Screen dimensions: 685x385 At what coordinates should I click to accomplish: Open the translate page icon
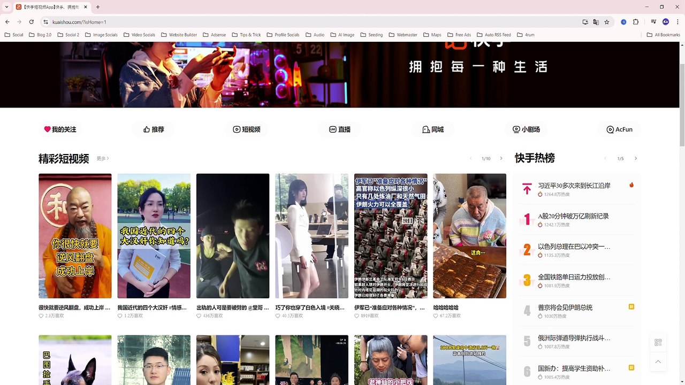(596, 22)
